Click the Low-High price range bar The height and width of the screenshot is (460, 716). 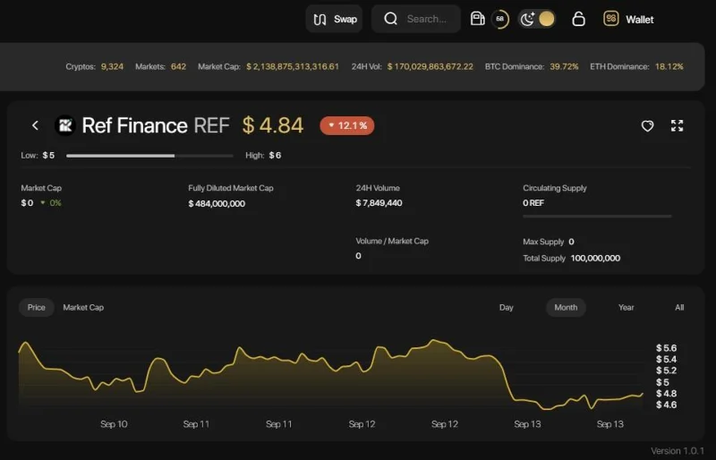pos(149,156)
